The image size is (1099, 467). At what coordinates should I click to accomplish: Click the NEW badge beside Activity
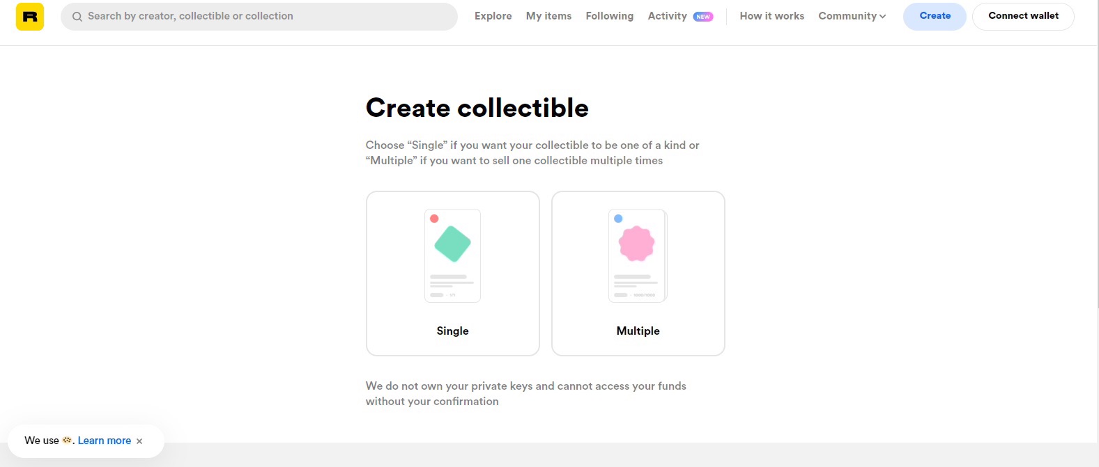[703, 17]
